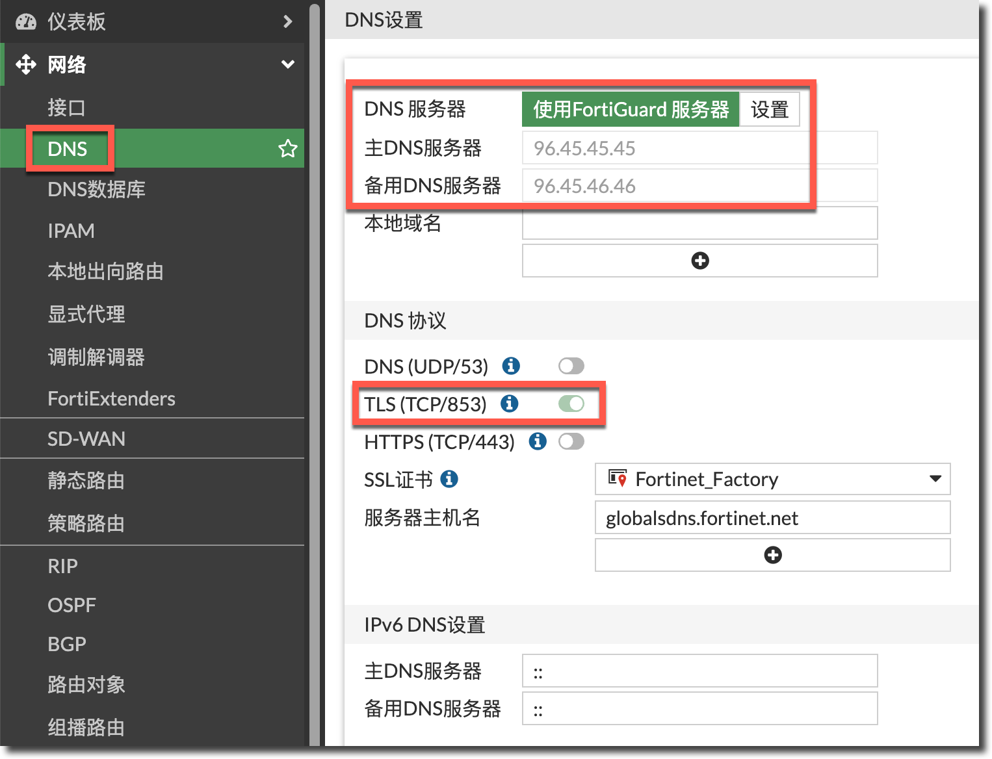Click the IPv6 DNS设置 section heading
The image size is (992, 759).
tap(424, 624)
